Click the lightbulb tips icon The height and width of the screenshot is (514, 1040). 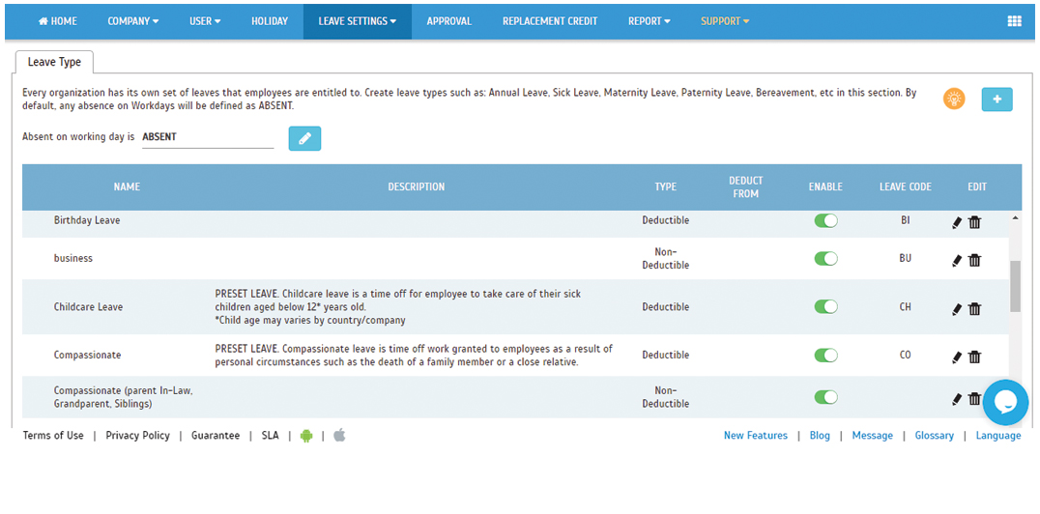tap(954, 99)
